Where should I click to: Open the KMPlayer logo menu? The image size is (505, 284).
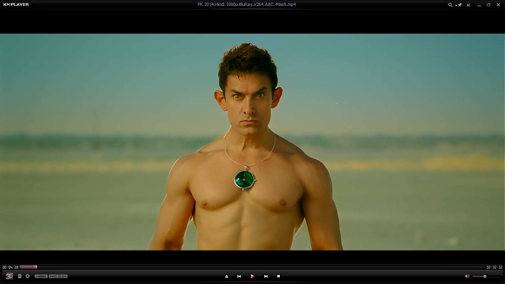point(16,5)
